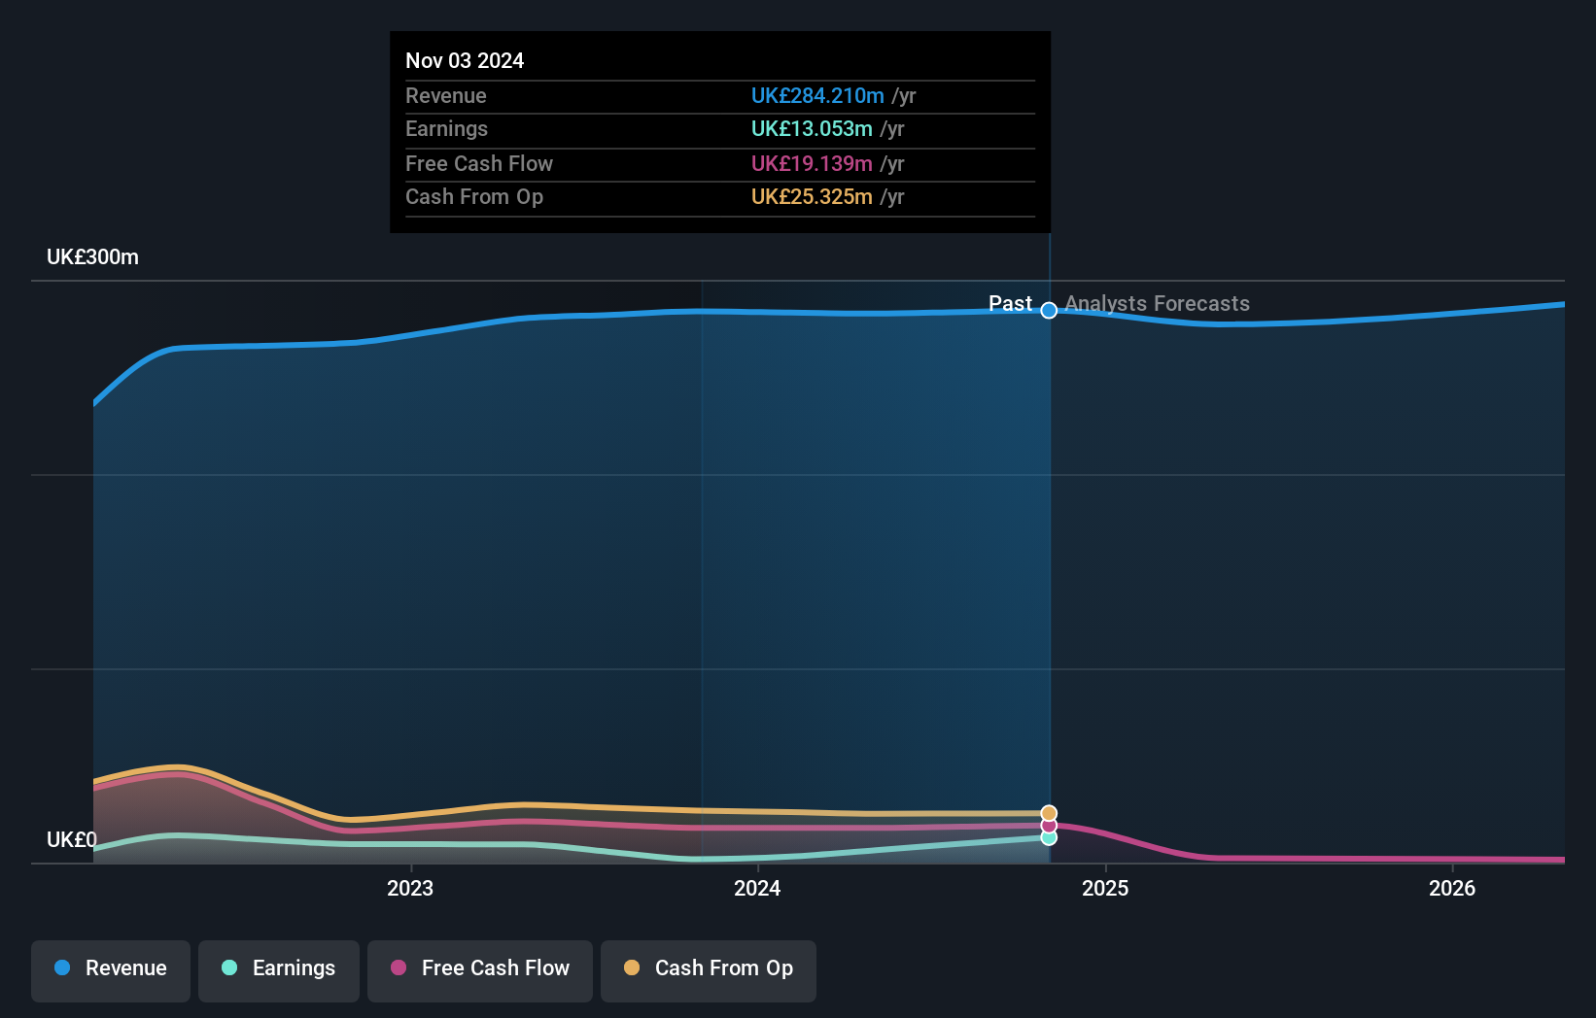Image resolution: width=1596 pixels, height=1018 pixels.
Task: Toggle the Cash From Op legend button
Action: point(709,970)
